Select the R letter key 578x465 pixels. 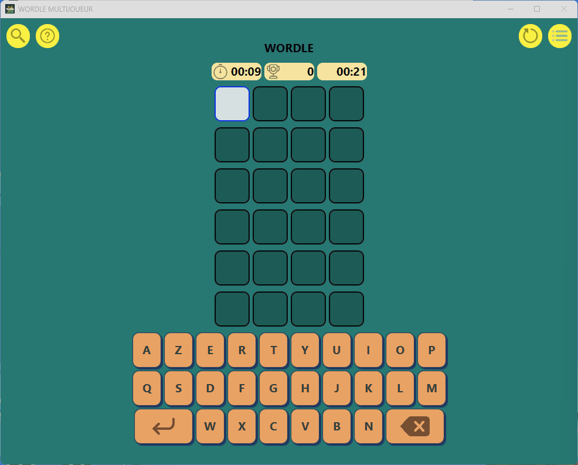[242, 350]
